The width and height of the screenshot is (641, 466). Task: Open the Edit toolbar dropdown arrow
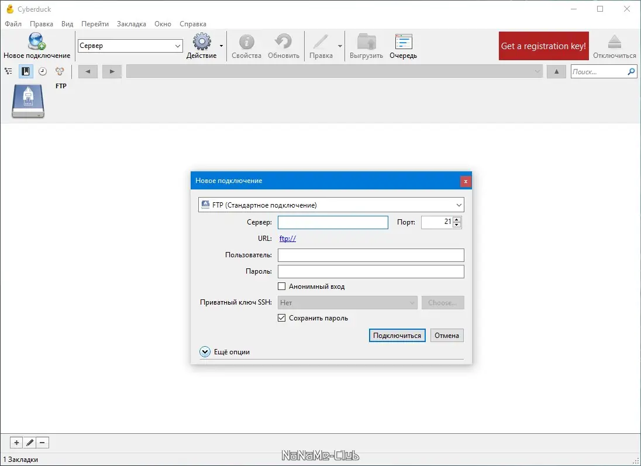pyautogui.click(x=340, y=46)
